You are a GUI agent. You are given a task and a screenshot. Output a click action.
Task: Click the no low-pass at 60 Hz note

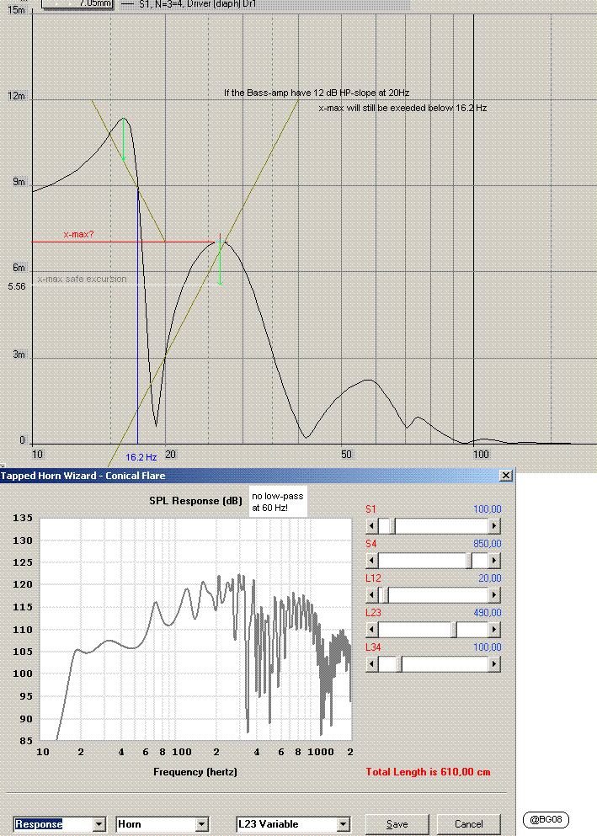pos(278,502)
